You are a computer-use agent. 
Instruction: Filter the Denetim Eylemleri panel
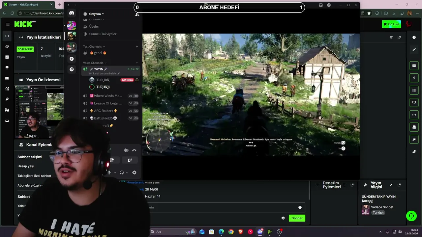click(344, 185)
